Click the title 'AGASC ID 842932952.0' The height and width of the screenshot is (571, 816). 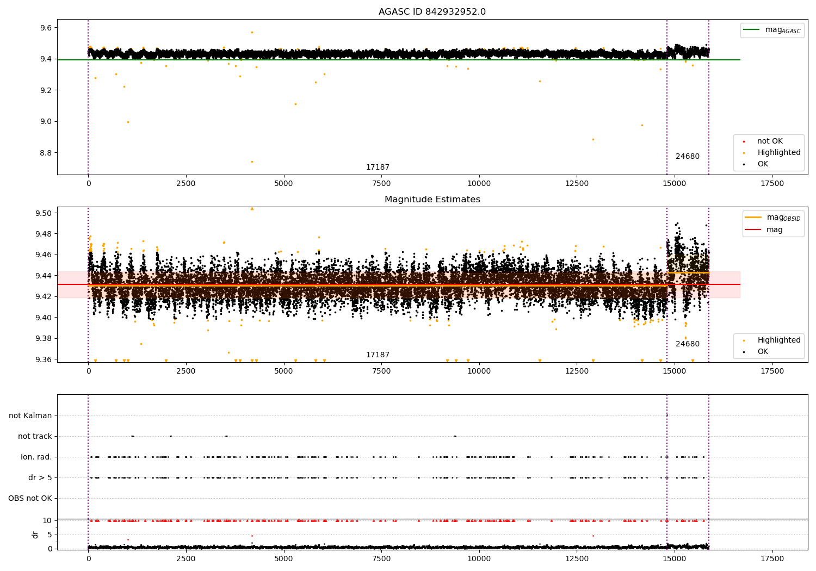[432, 12]
